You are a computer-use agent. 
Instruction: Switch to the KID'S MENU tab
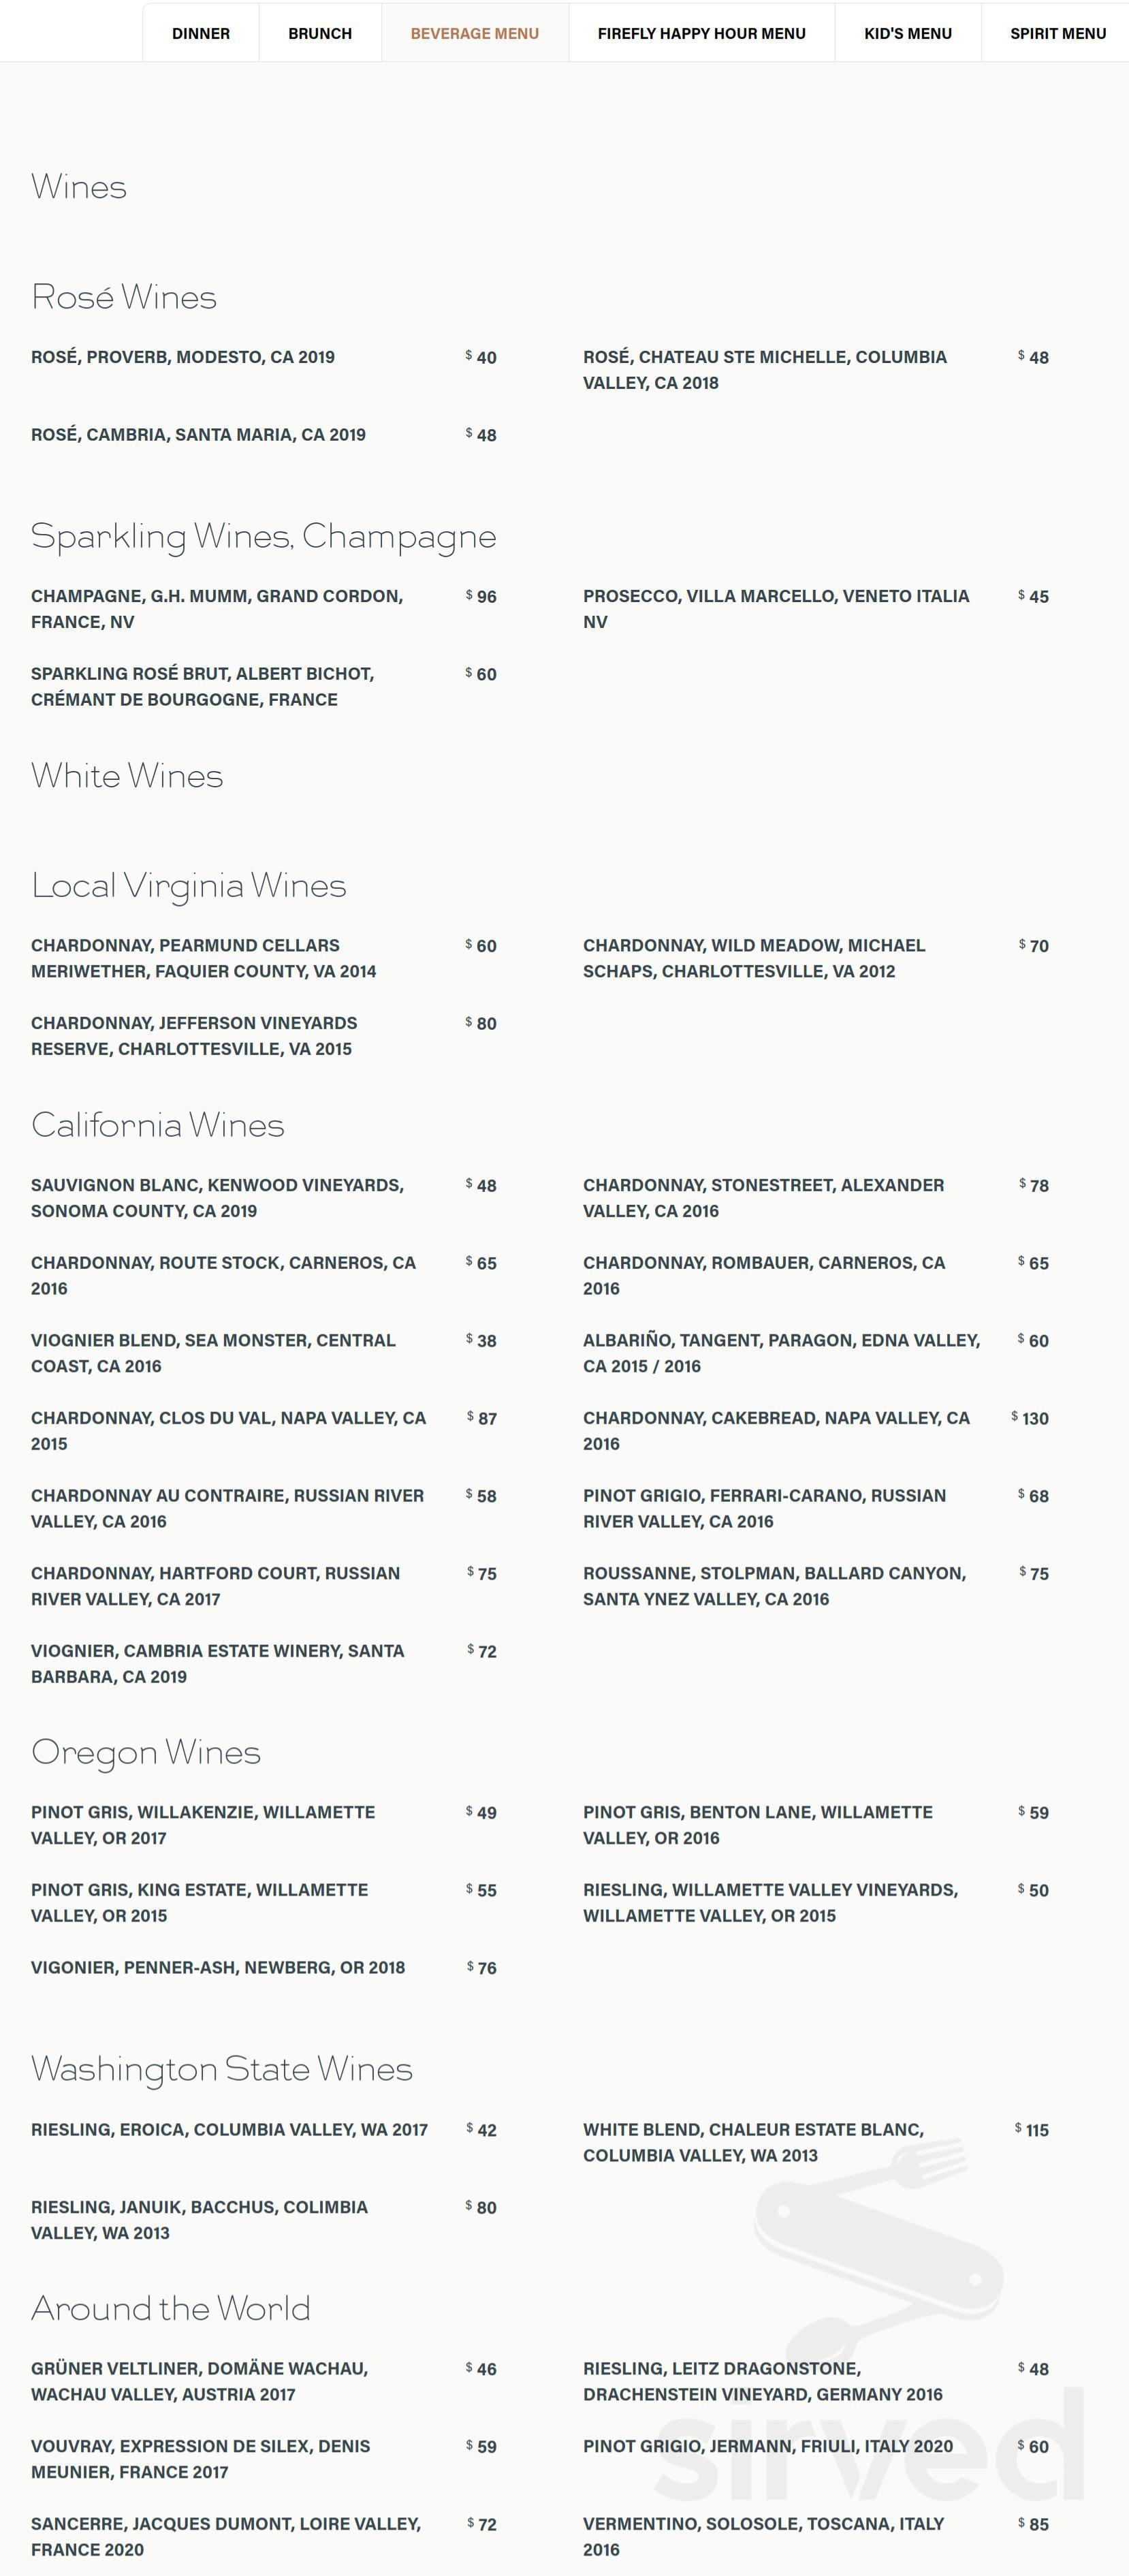tap(909, 33)
